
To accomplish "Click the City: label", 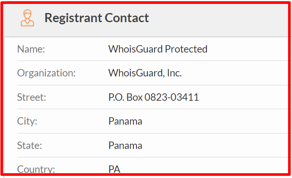I will 27,122.
